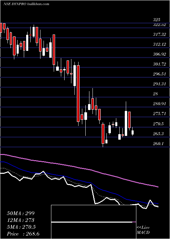
Task: Click the 260.1 price level label
Action: point(158,144)
